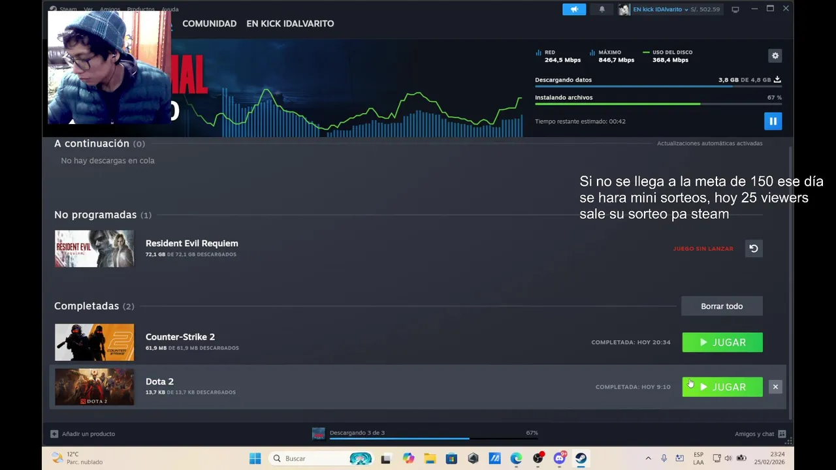Viewport: 836px width, 470px height.
Task: Open Dota 2 thumbnail
Action: coord(94,386)
